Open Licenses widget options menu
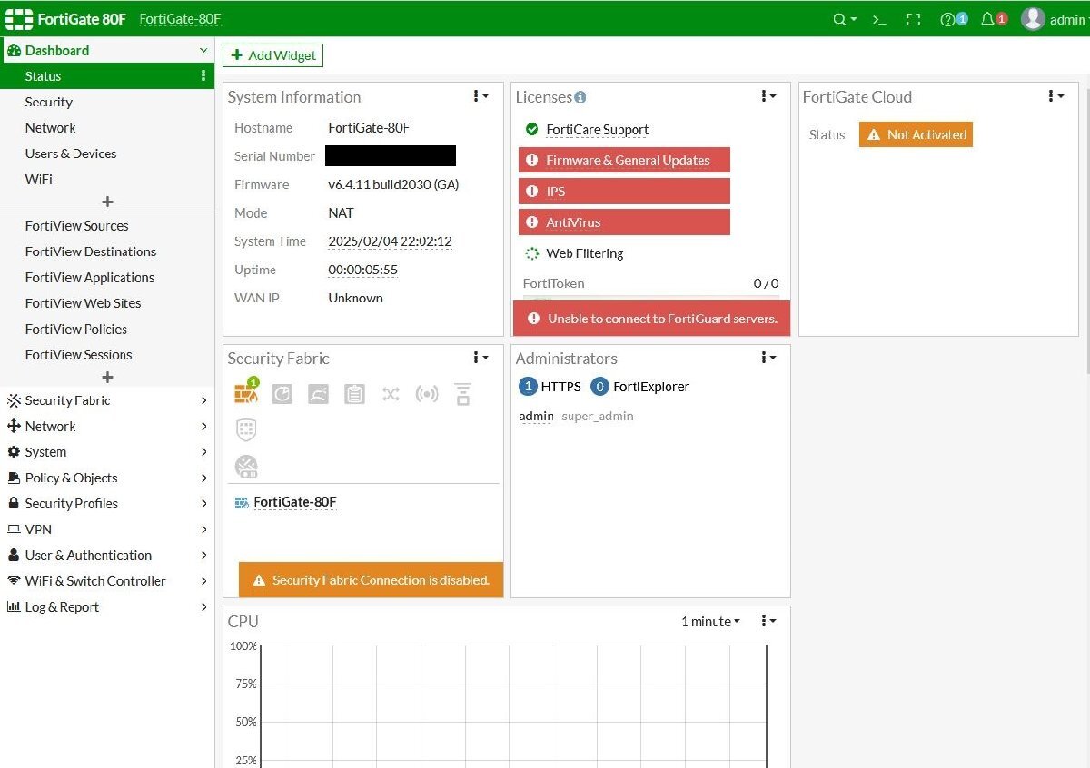 click(768, 96)
